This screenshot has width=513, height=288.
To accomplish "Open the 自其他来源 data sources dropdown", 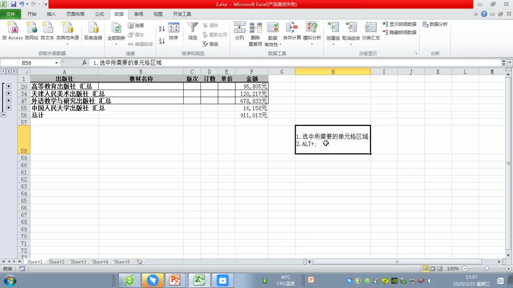I will tap(67, 33).
